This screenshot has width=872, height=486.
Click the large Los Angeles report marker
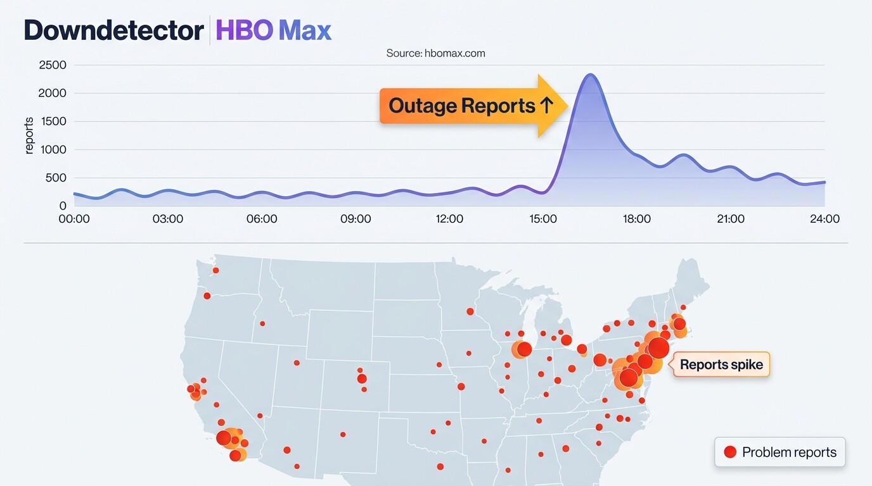224,438
